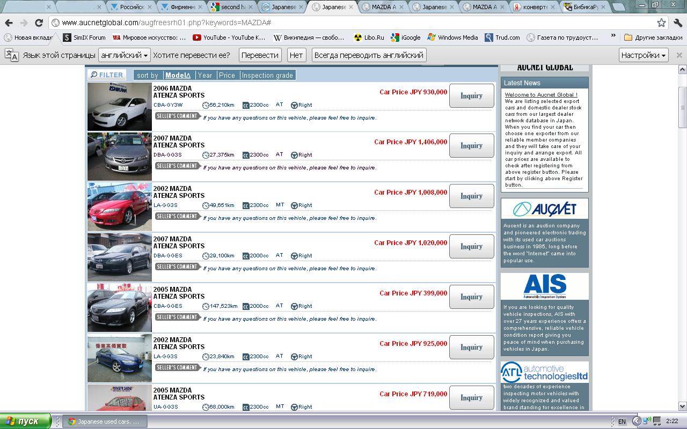
Task: Open the Windows Media bookmark
Action: [452, 38]
